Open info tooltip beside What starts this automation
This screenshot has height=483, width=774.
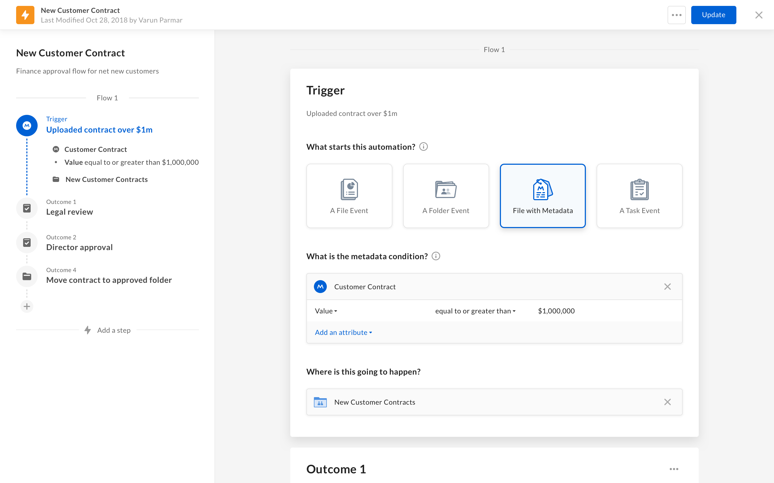click(x=424, y=147)
